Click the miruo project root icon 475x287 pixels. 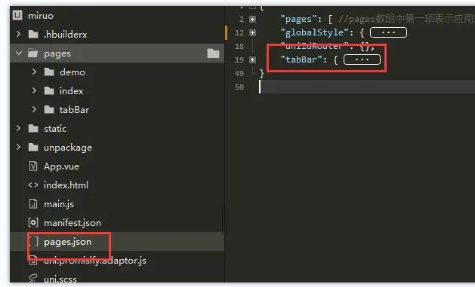point(17,15)
